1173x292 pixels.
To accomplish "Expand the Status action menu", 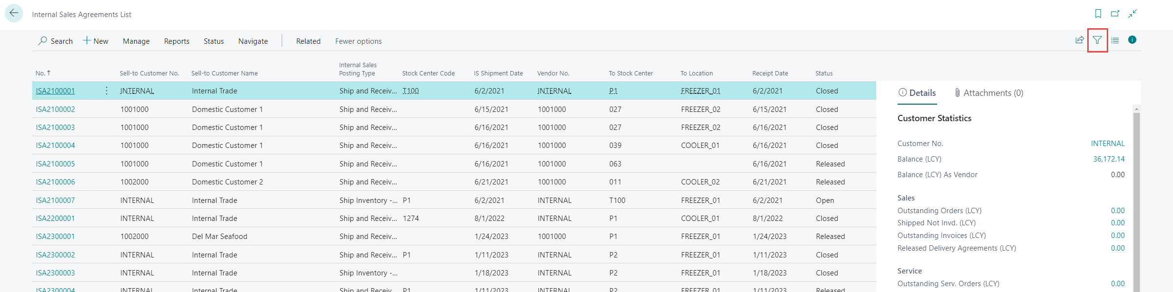I will click(213, 41).
